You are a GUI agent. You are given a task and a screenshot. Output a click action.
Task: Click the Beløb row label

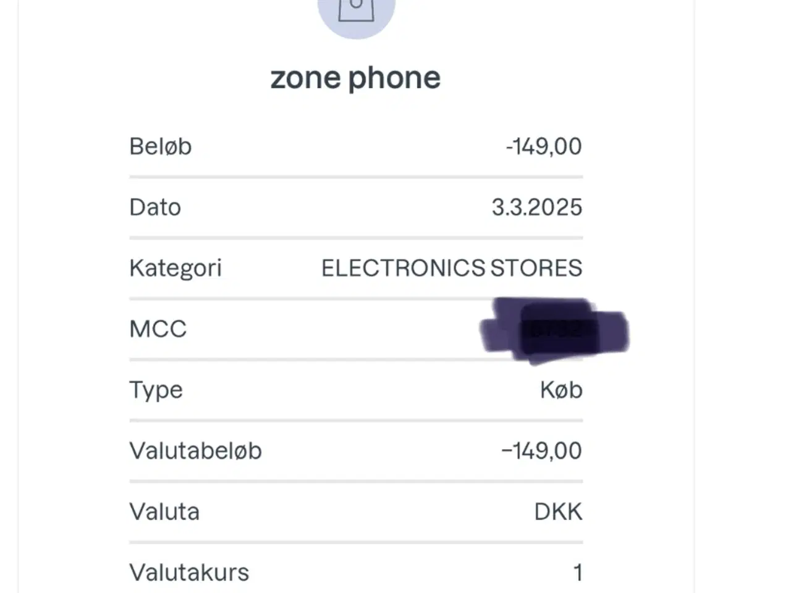click(x=161, y=146)
